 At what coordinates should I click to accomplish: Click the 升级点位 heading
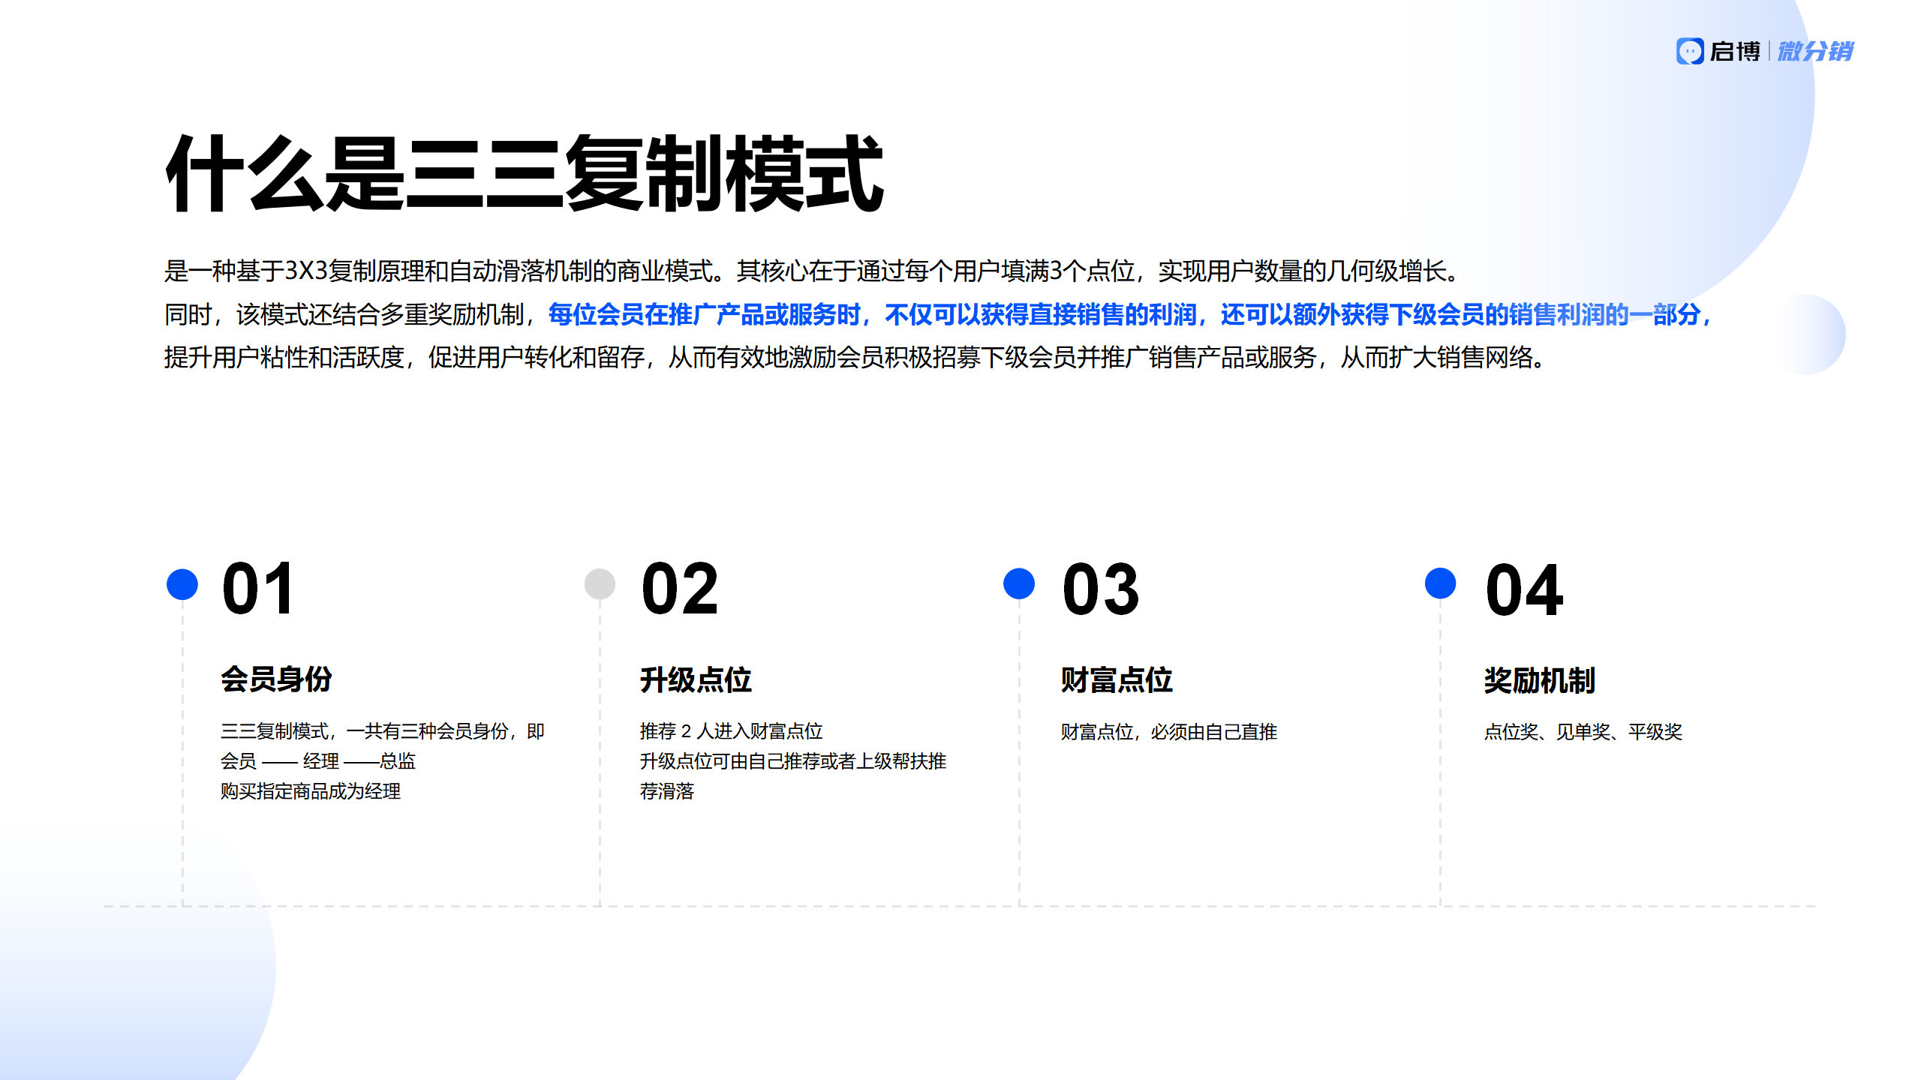[x=696, y=680]
